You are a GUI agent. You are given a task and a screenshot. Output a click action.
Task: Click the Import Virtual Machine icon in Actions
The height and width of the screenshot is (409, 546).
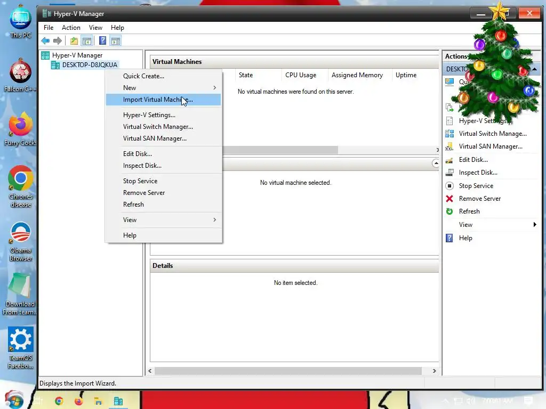[449, 108]
